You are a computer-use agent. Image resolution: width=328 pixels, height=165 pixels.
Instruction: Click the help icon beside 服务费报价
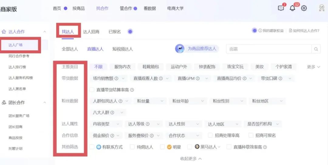click(152, 135)
